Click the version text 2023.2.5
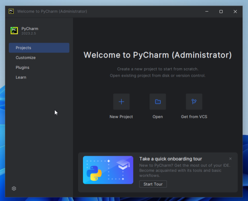 [29, 33]
